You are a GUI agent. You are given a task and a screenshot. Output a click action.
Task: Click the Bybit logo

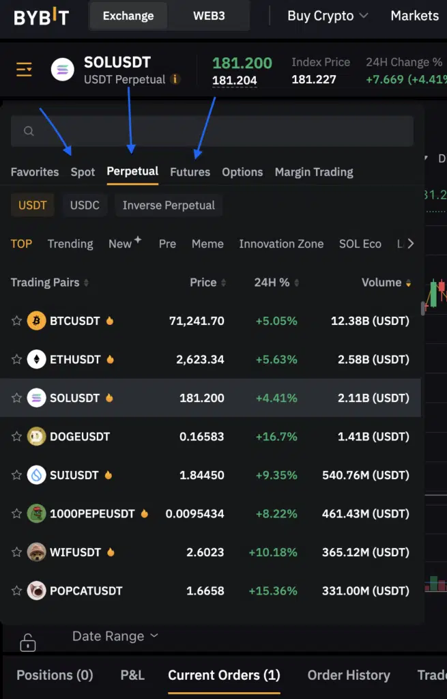click(x=42, y=17)
